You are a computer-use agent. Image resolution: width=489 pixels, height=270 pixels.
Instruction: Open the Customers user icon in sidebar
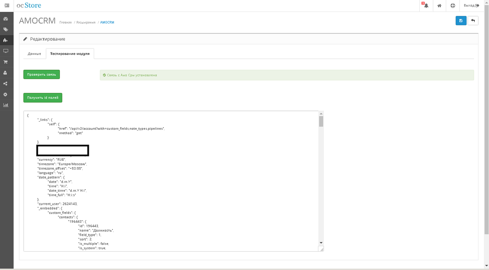[6, 73]
